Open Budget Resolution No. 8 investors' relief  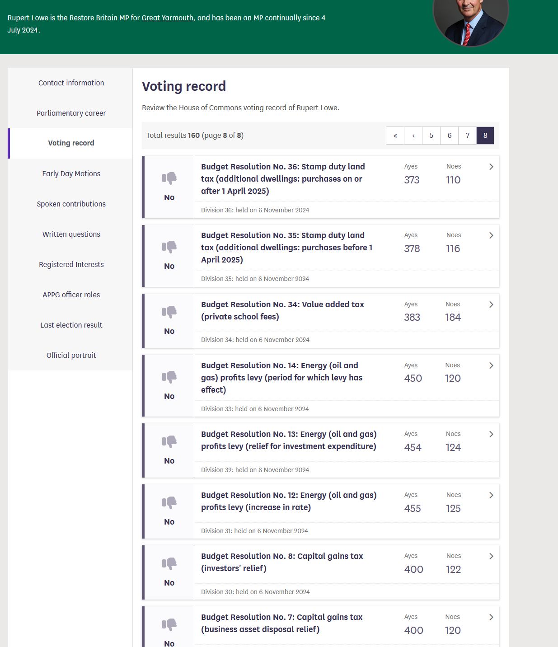point(282,562)
